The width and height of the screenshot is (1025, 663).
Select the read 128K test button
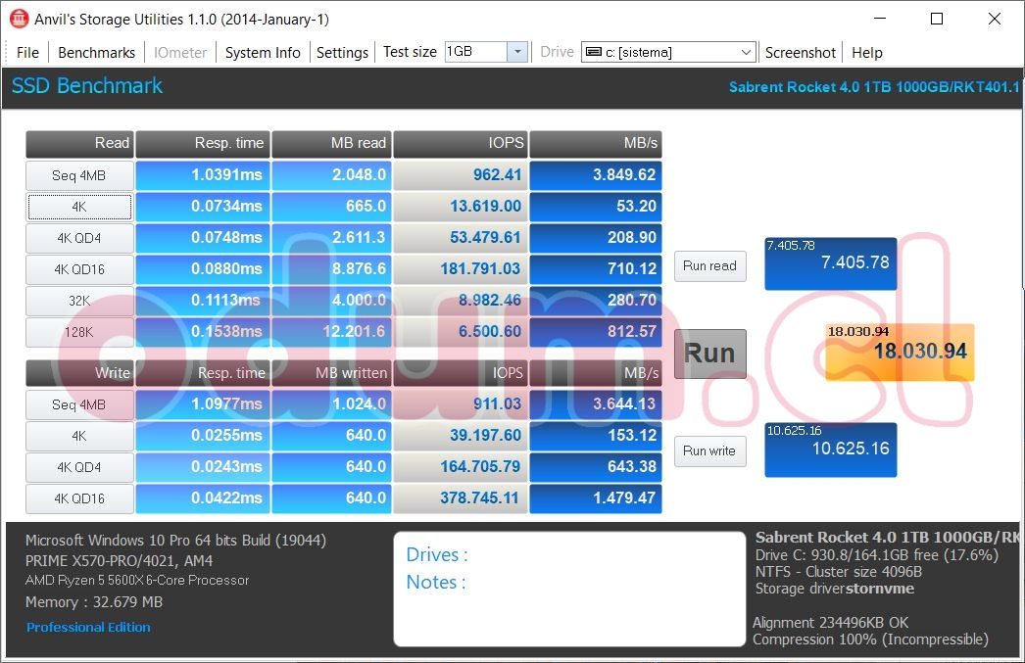coord(79,332)
